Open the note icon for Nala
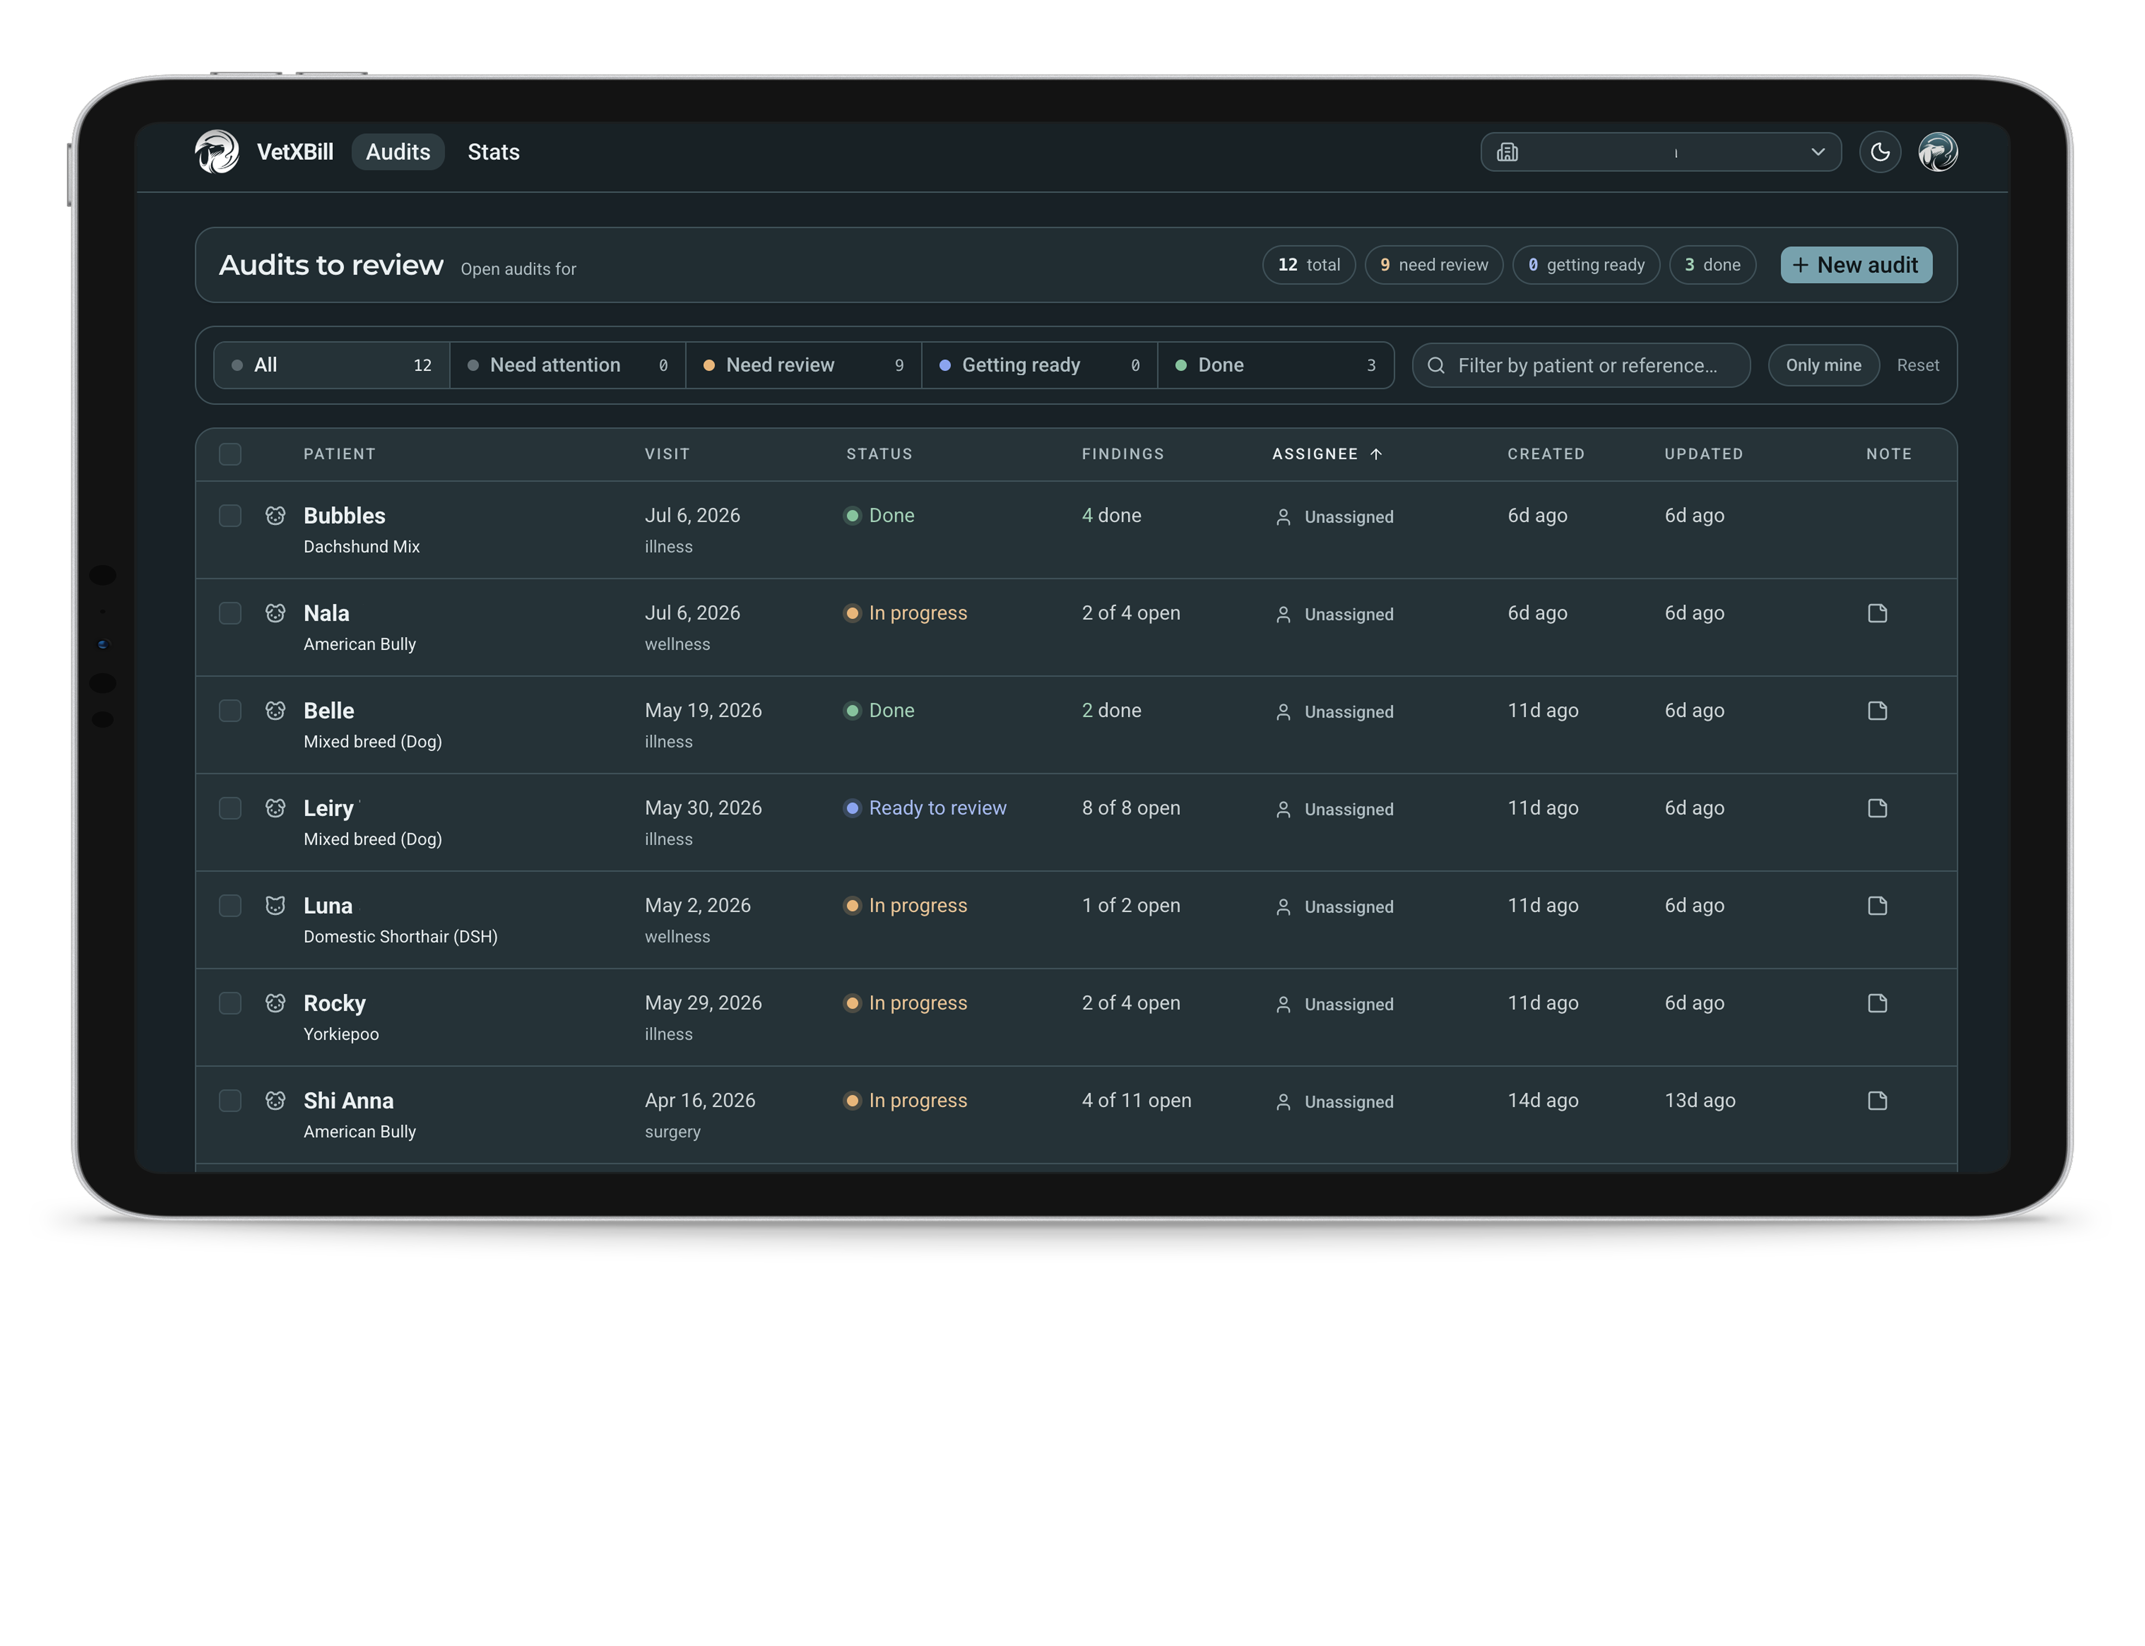Image resolution: width=2145 pixels, height=1646 pixels. pos(1877,613)
